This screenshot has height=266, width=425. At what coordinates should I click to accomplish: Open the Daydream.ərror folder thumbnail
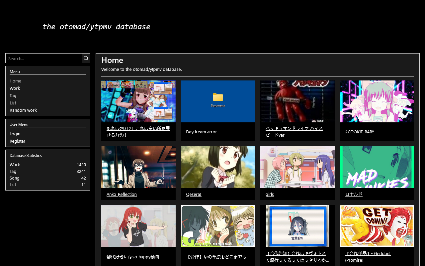click(218, 101)
